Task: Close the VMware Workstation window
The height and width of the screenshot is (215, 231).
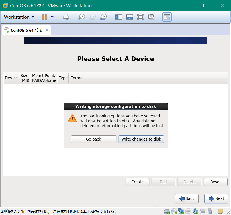Action: click(x=222, y=5)
